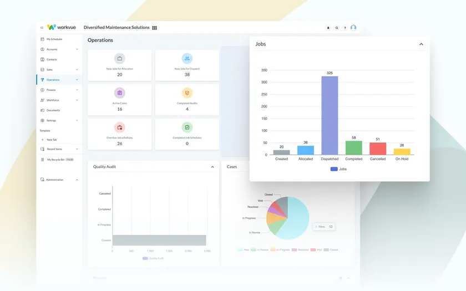Click the Cancelled red bar in Jobs chart

coord(378,149)
